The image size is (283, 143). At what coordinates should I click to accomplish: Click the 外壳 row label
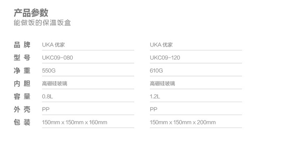22,109
